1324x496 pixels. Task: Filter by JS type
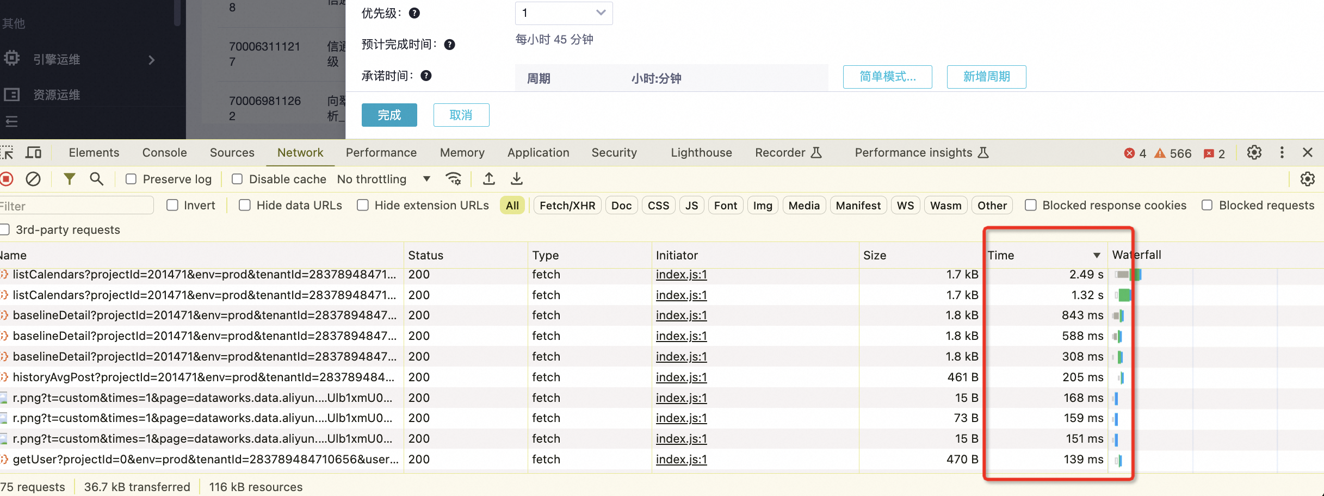692,206
